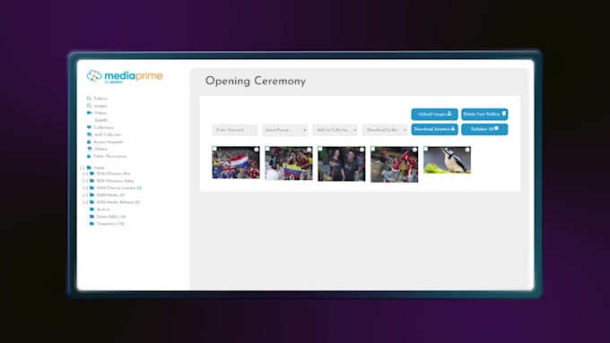
Task: Open Orders in the sidebar
Action: [100, 149]
